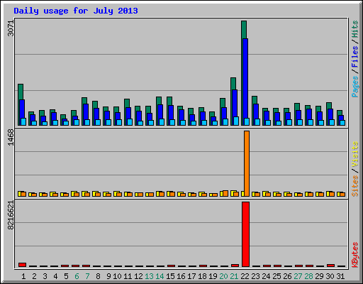This screenshot has width=363, height=284.
Task: Select the yellow "Visits" legend label
Action: 354,154
